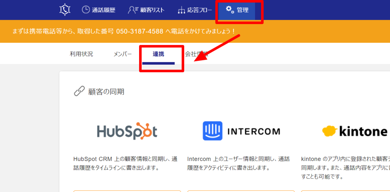
Task: Click the kintone description text
Action: click(x=345, y=168)
